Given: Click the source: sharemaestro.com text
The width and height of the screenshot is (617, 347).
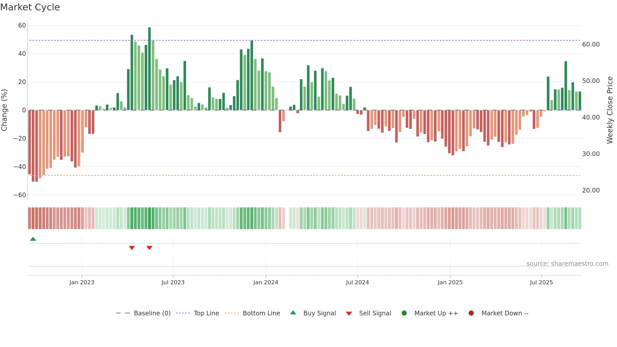Looking at the screenshot, I should (567, 263).
